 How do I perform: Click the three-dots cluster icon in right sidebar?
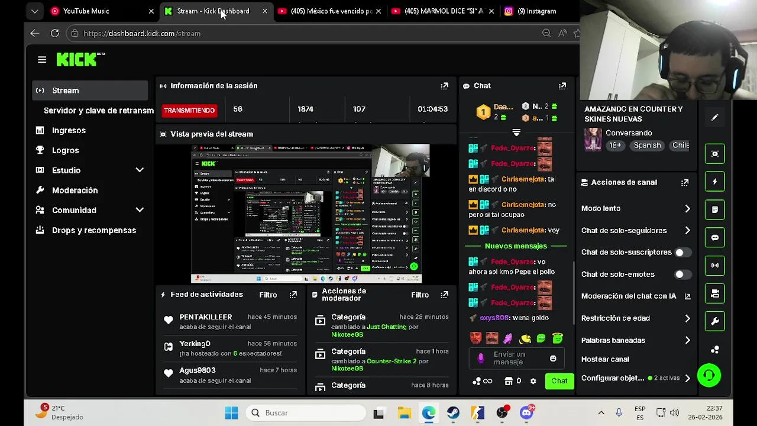[x=715, y=350]
